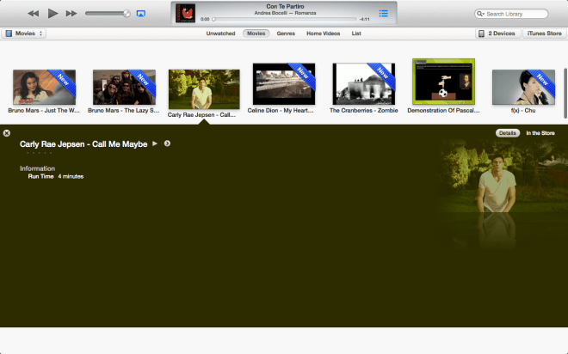Click the Con Te Partiro song title
Screen dimensions: 568x354
(x=285, y=7)
